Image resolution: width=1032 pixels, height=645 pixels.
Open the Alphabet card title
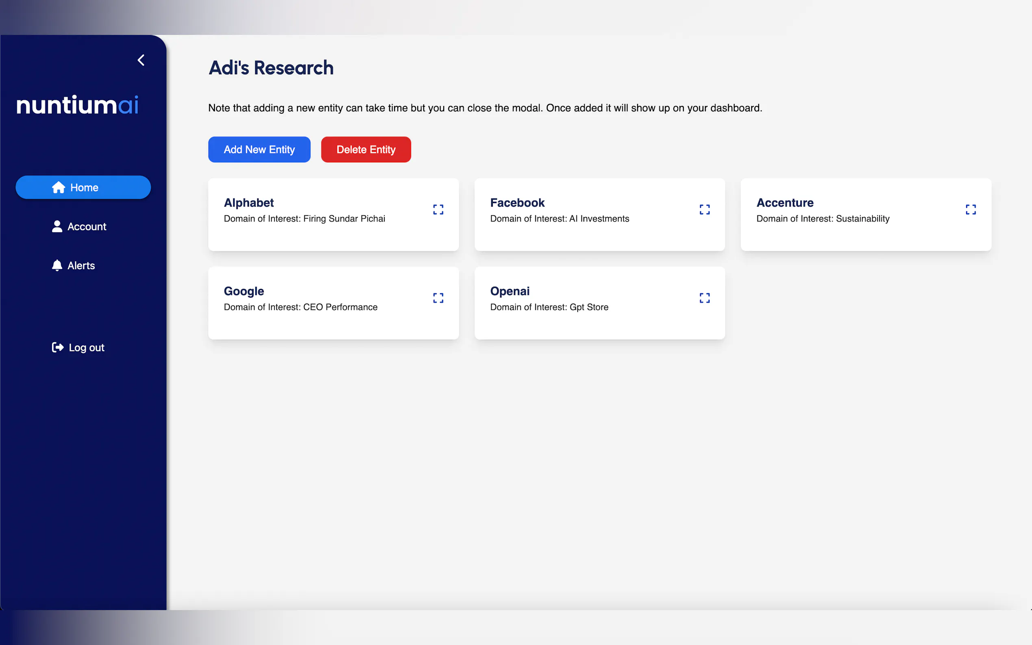(249, 203)
